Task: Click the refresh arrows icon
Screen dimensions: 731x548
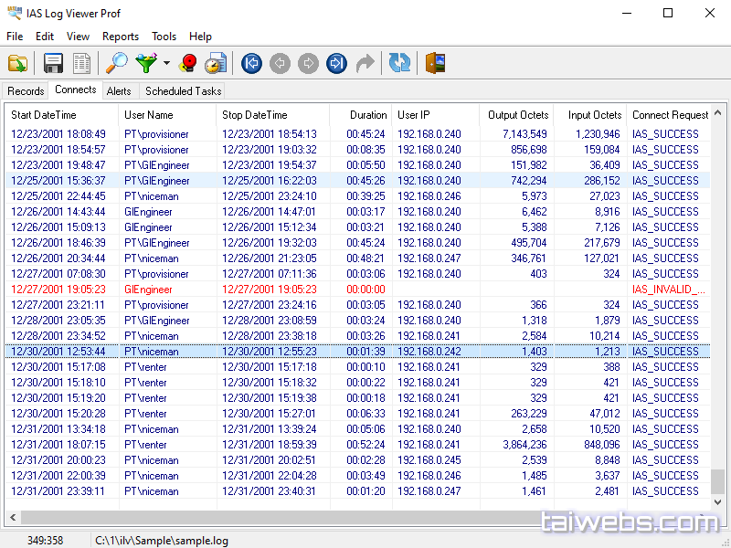Action: [399, 63]
